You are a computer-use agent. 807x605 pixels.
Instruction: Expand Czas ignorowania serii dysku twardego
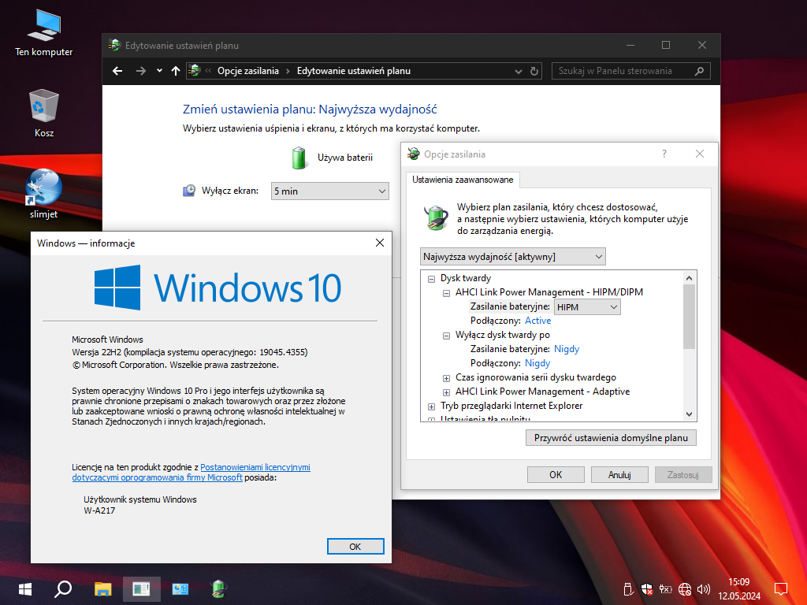[446, 377]
